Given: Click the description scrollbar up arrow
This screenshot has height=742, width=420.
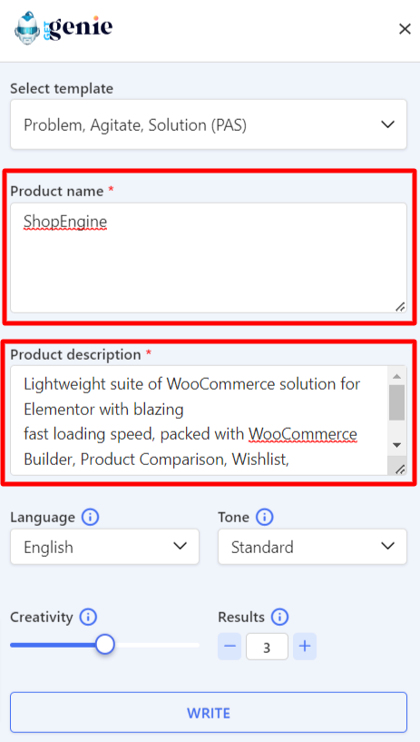Looking at the screenshot, I should pos(396,376).
